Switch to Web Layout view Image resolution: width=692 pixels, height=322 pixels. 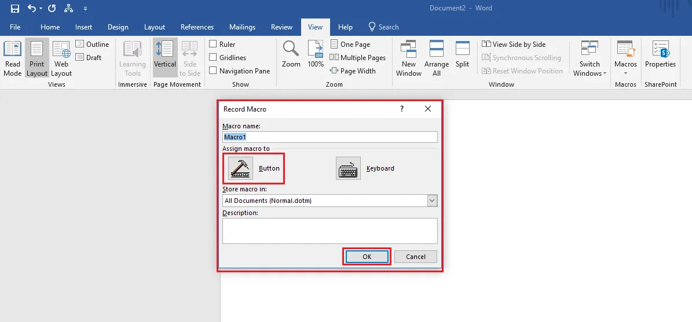tap(61, 58)
